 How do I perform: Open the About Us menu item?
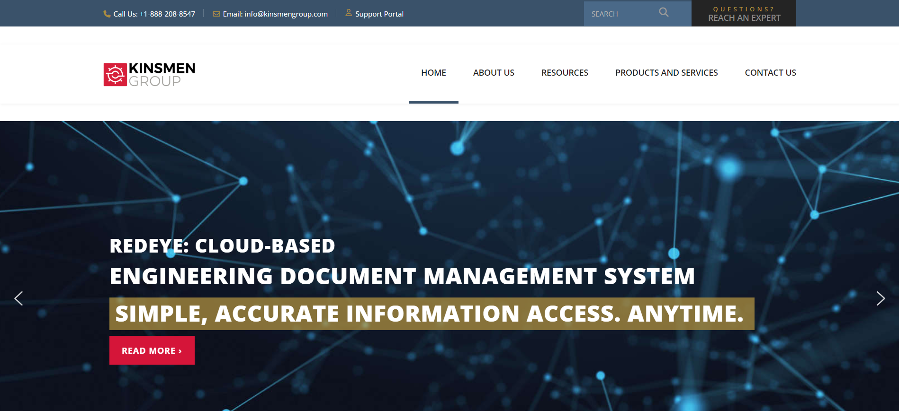click(x=494, y=73)
